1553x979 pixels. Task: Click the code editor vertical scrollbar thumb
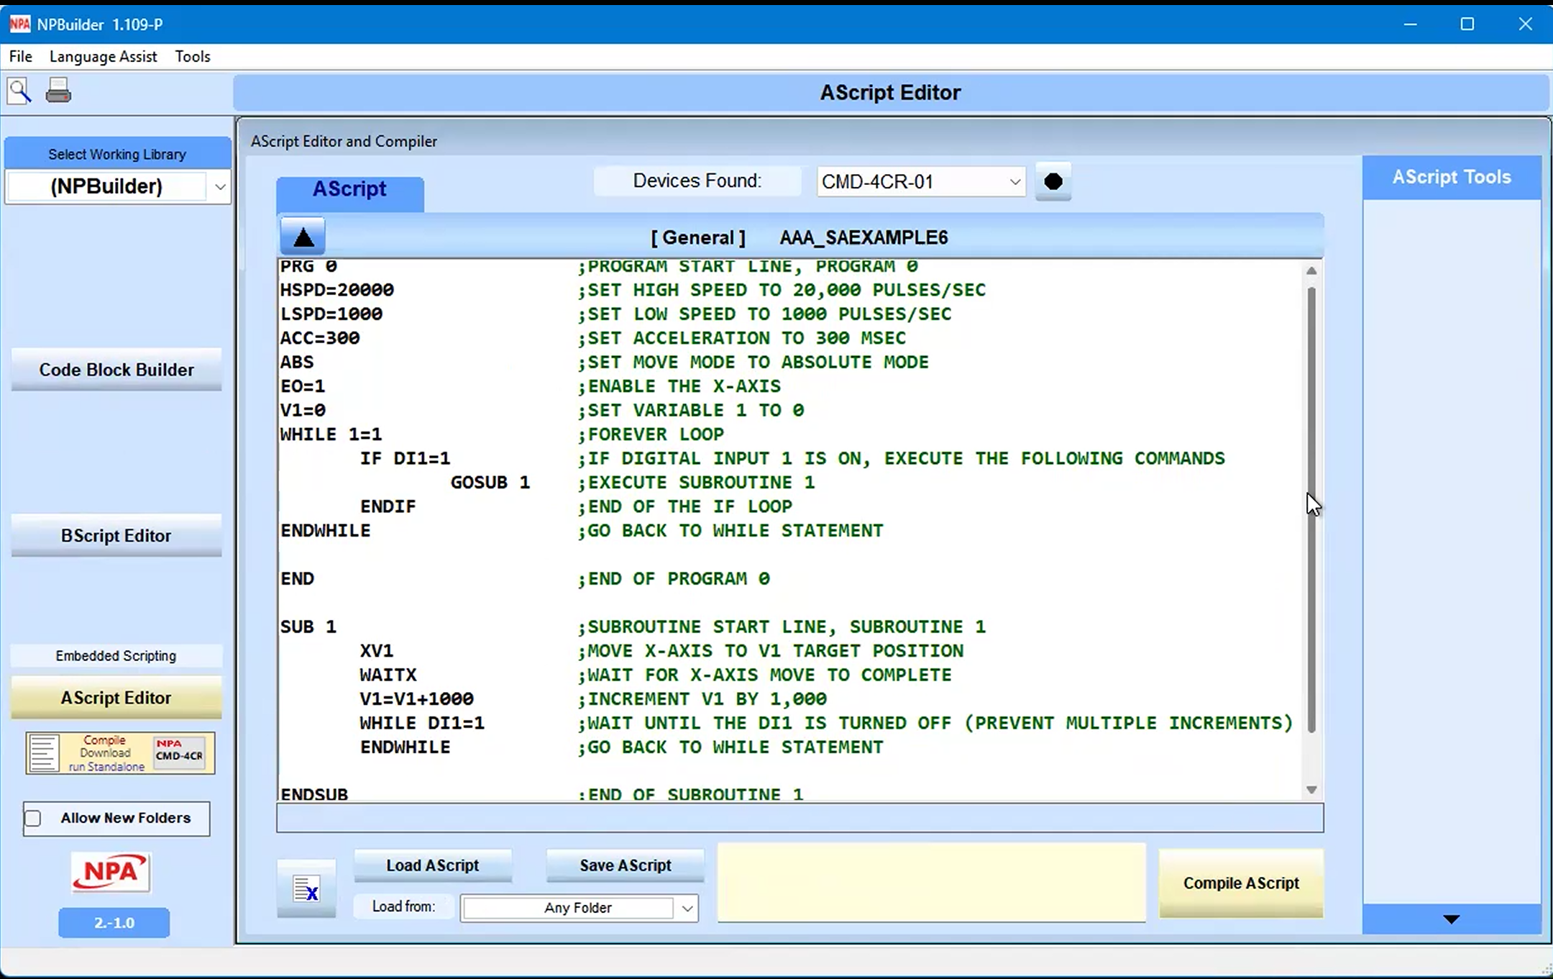tap(1311, 510)
